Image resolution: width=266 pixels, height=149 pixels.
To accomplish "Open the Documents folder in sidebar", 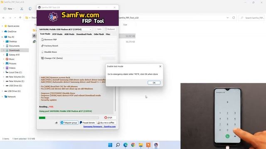I will click(x=14, y=46).
